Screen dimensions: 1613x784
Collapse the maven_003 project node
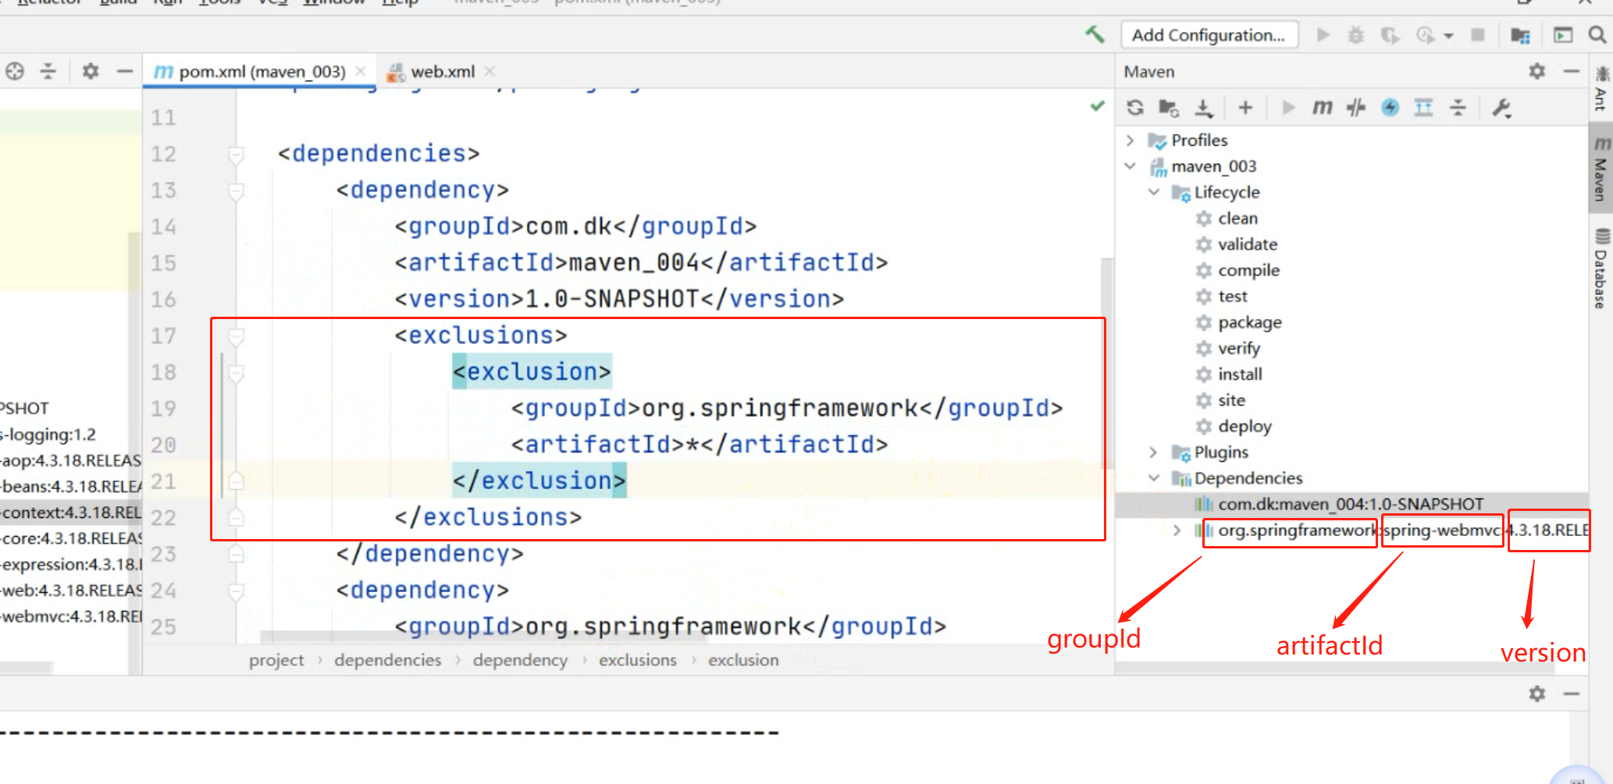click(x=1130, y=166)
